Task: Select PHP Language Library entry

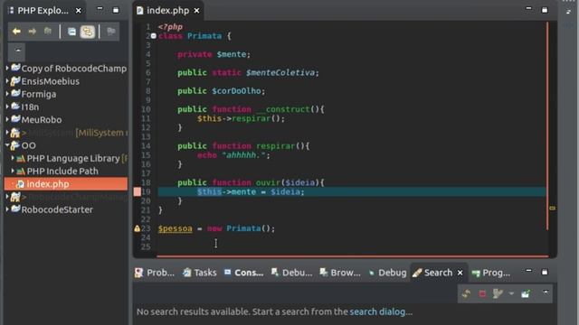Action: (73, 159)
